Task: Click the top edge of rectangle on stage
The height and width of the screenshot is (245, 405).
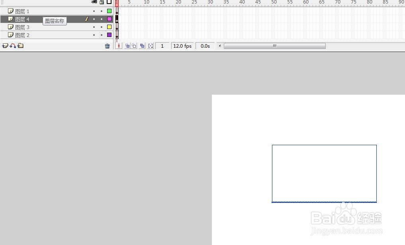Action: click(324, 145)
